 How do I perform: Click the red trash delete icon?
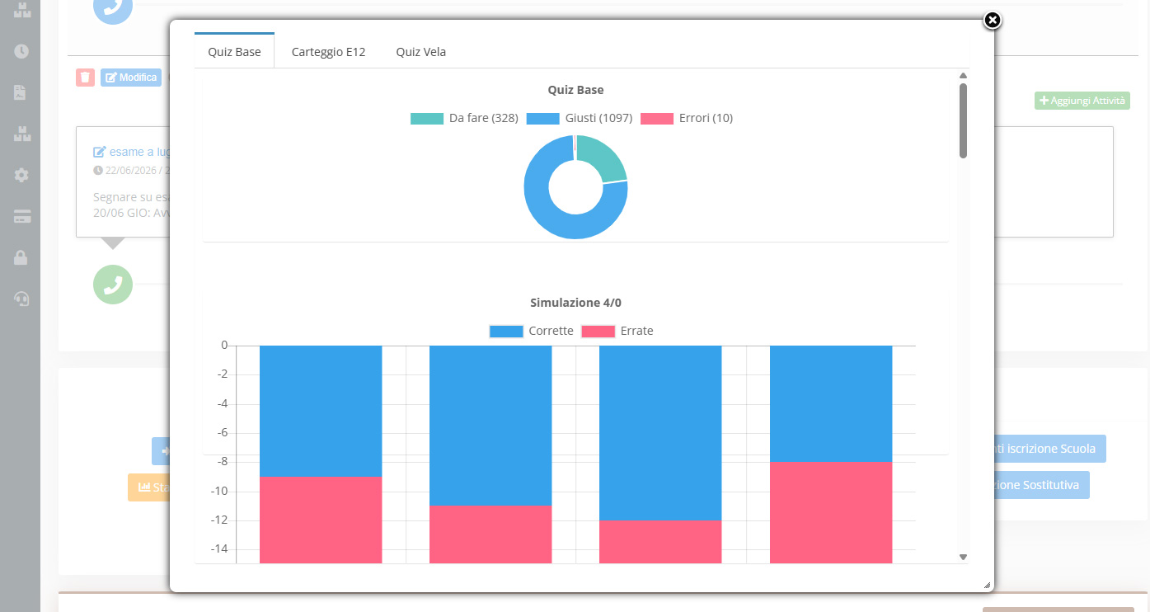point(86,78)
